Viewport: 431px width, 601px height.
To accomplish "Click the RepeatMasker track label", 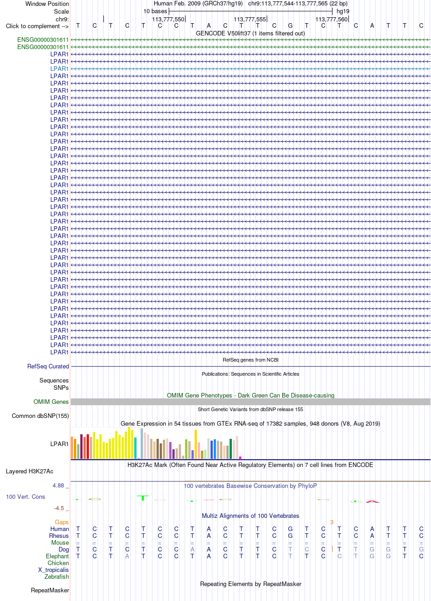I will click(x=50, y=590).
